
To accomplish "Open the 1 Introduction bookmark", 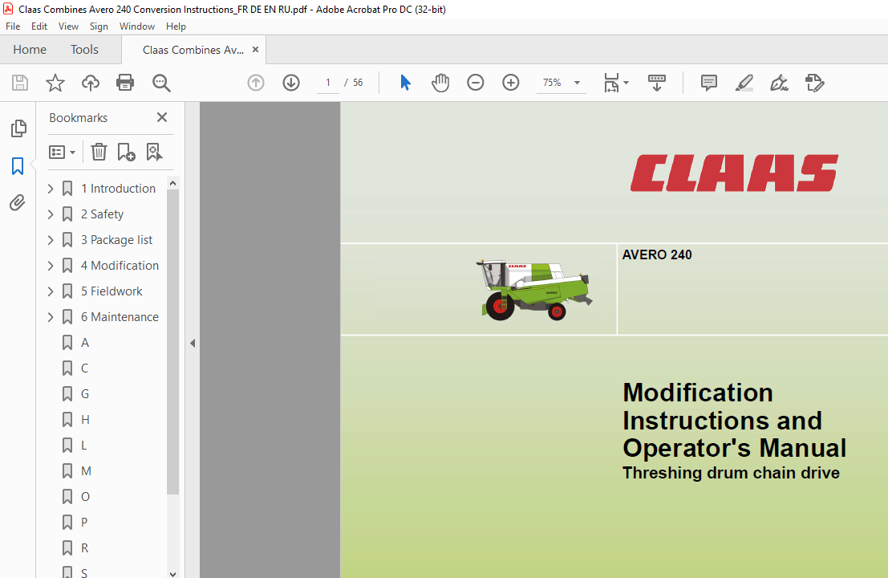I will (118, 189).
